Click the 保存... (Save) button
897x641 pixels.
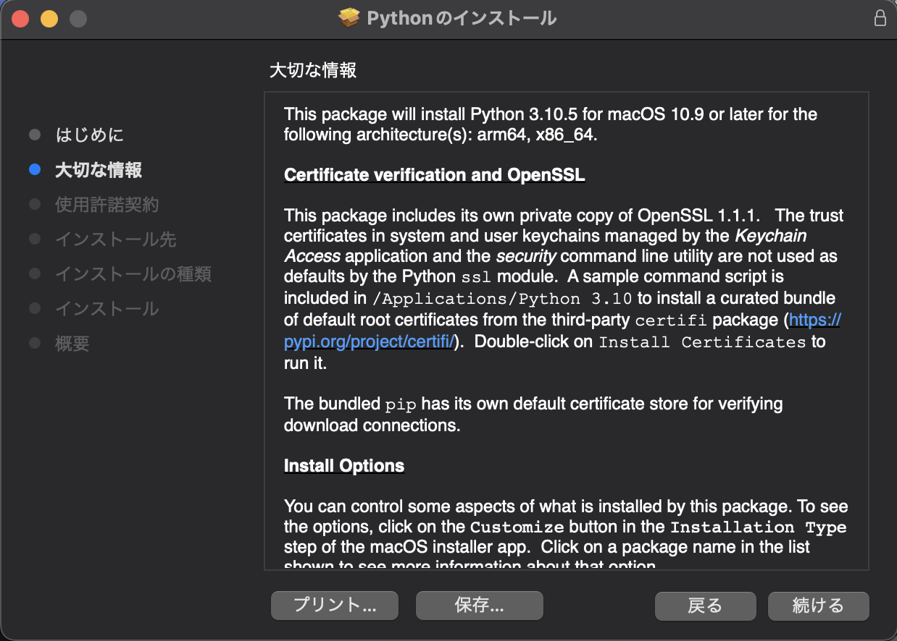coord(480,606)
